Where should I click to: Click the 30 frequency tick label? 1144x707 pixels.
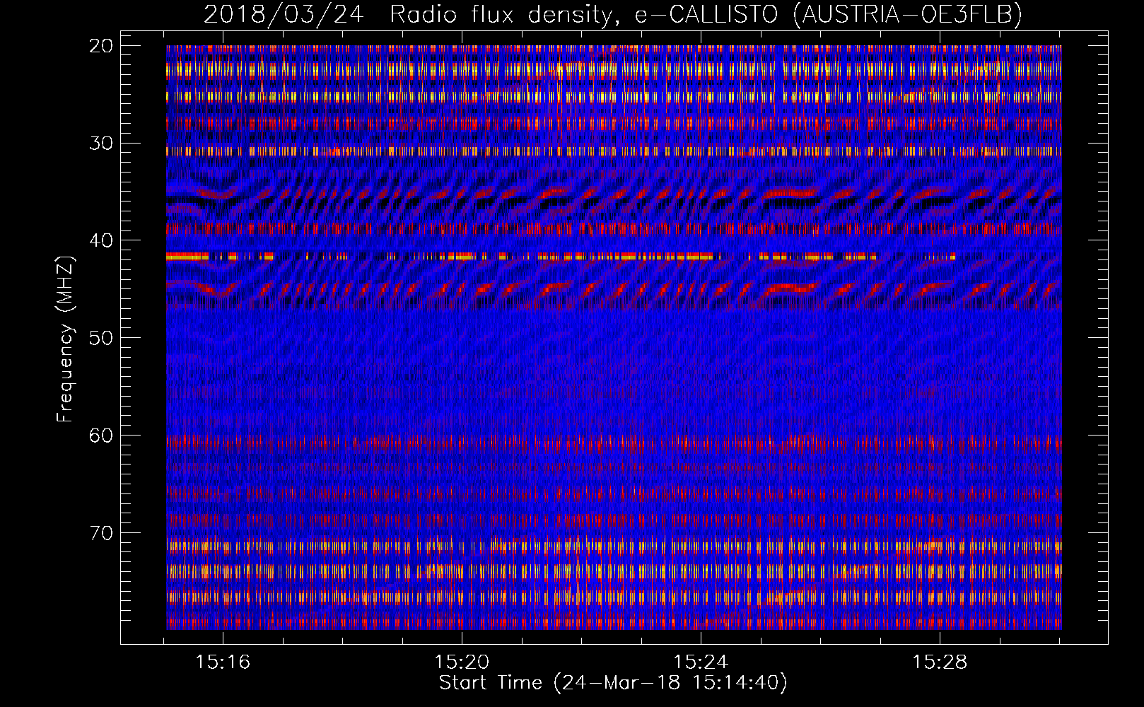101,144
